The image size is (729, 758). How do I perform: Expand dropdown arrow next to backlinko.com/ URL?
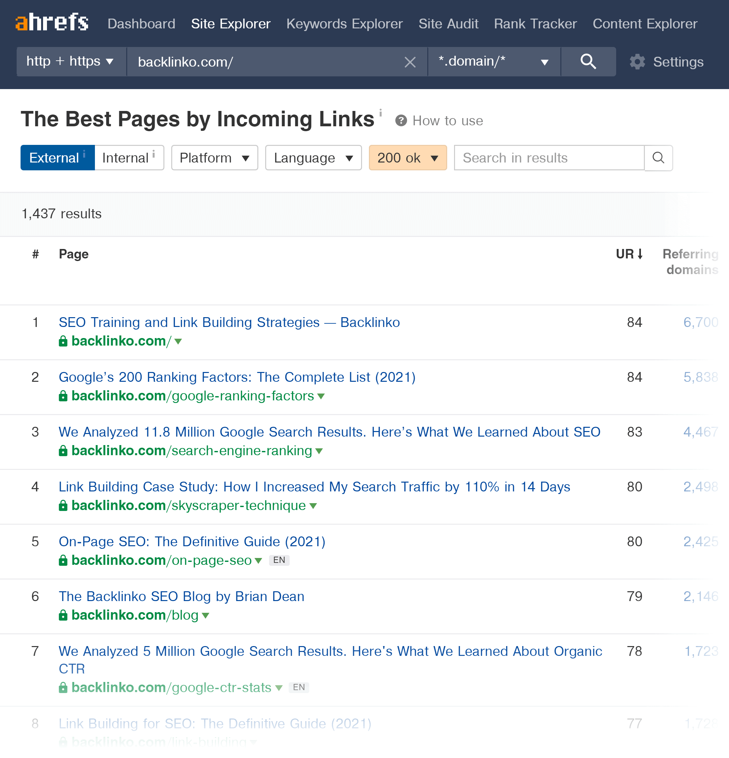tap(178, 342)
